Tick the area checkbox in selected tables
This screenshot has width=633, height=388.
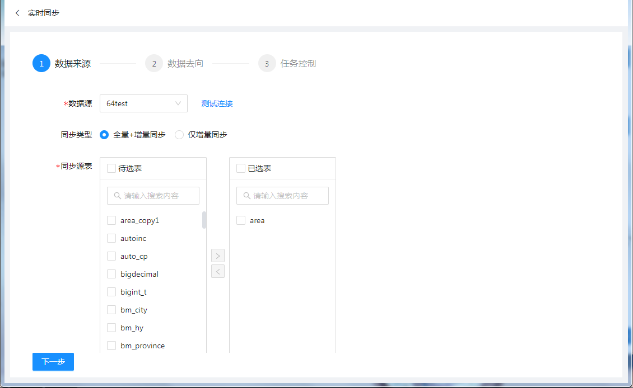(241, 220)
